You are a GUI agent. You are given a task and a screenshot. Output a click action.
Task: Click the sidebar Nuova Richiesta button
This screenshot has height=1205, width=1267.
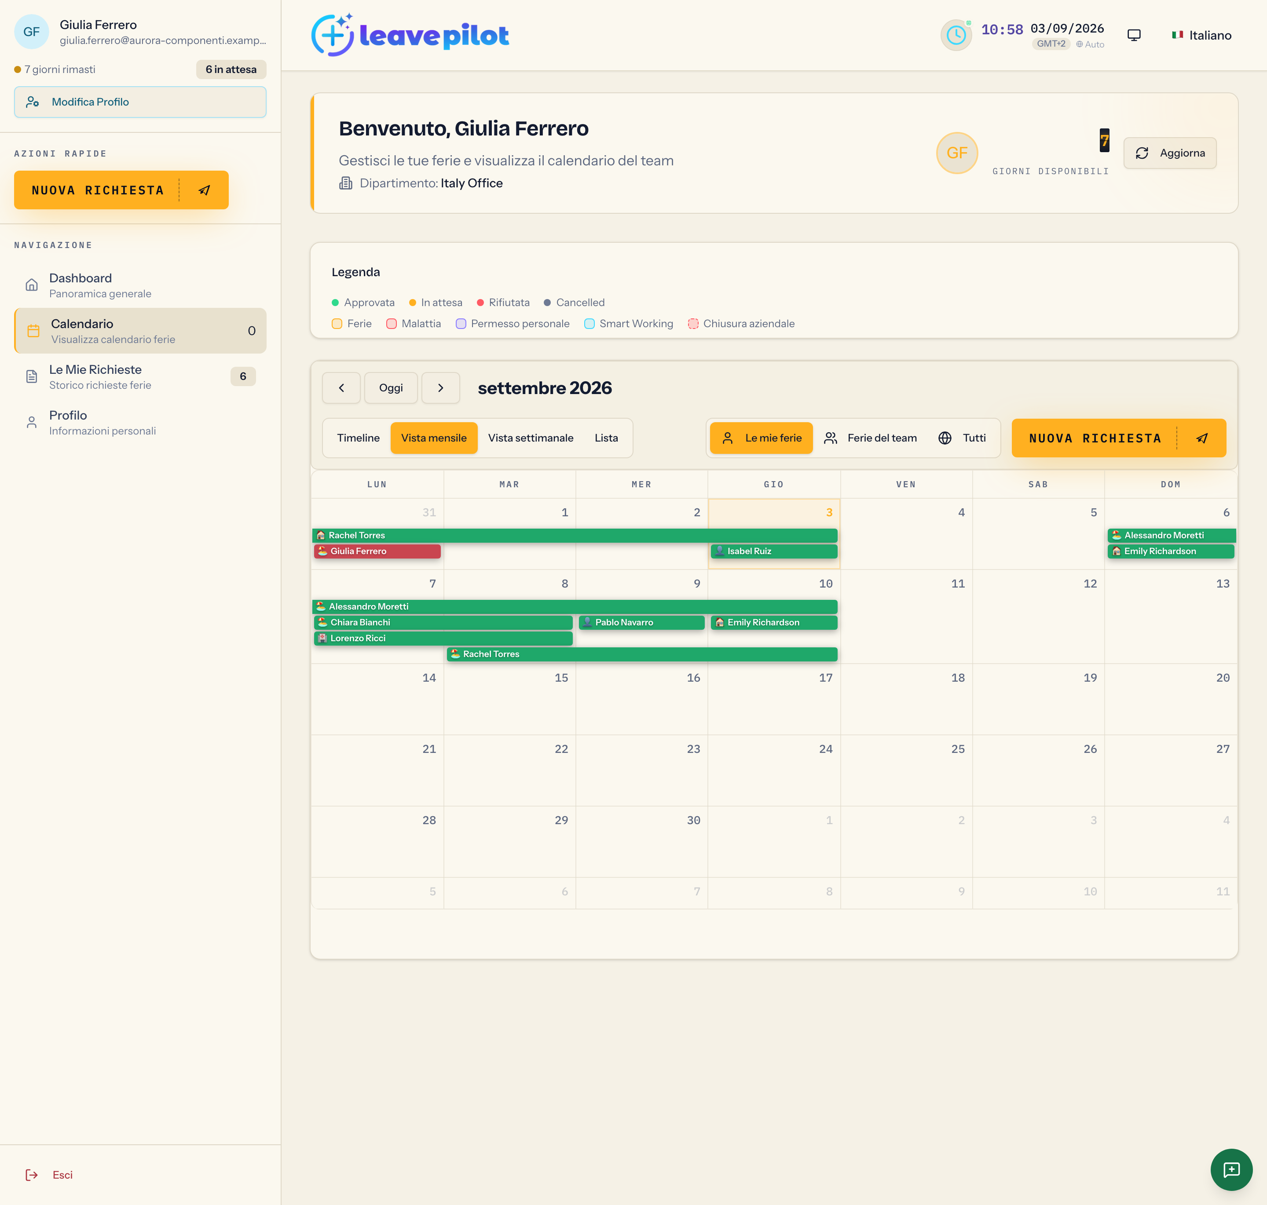pyautogui.click(x=121, y=190)
